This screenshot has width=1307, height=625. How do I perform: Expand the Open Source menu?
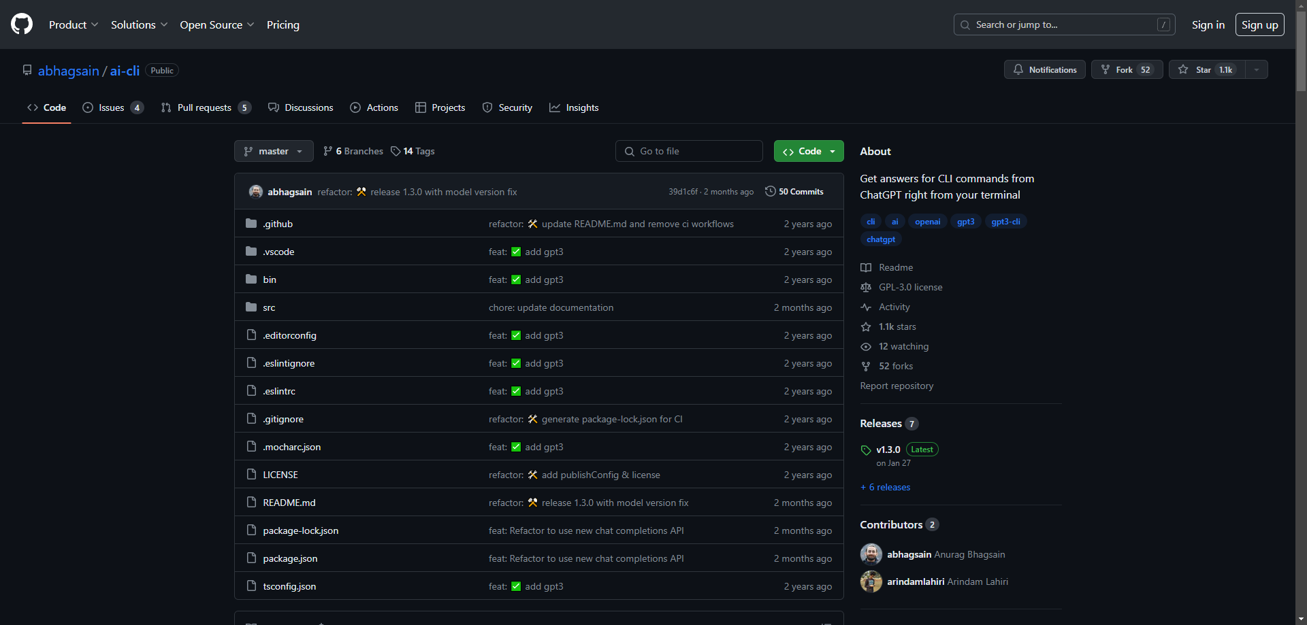point(217,24)
